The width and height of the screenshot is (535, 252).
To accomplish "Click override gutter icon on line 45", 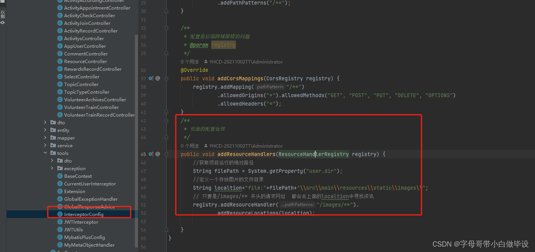I will (x=151, y=154).
